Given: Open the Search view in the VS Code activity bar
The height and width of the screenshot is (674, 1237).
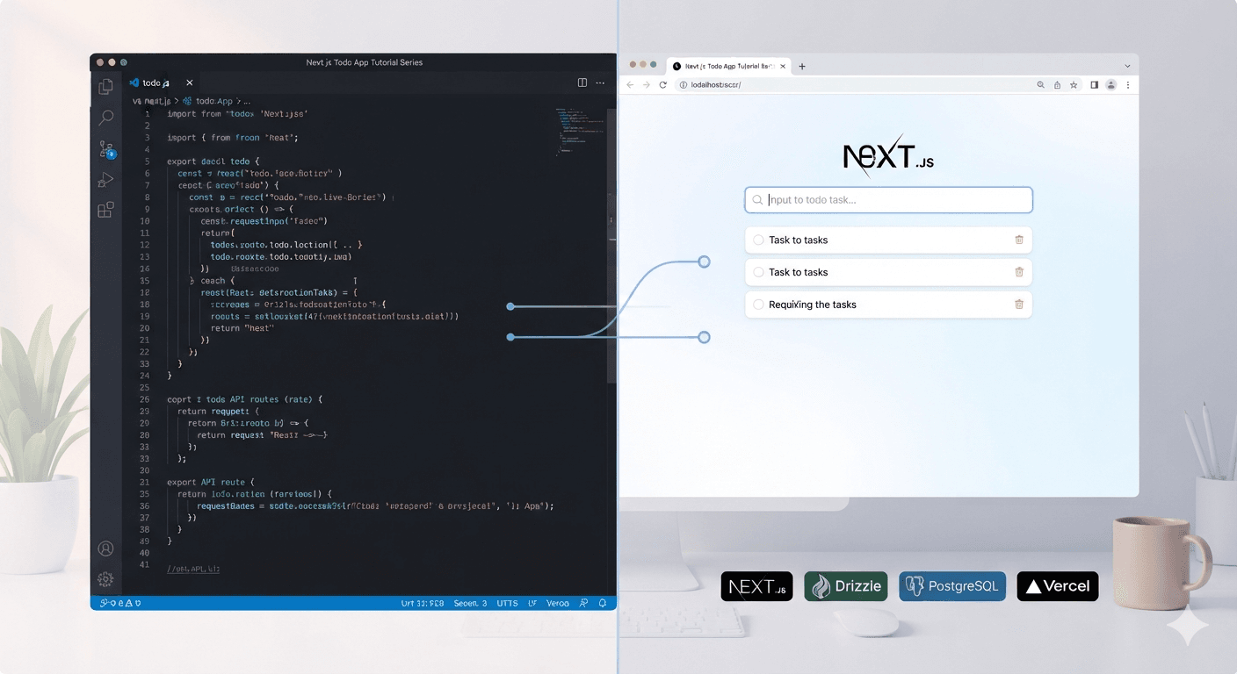Looking at the screenshot, I should (105, 117).
